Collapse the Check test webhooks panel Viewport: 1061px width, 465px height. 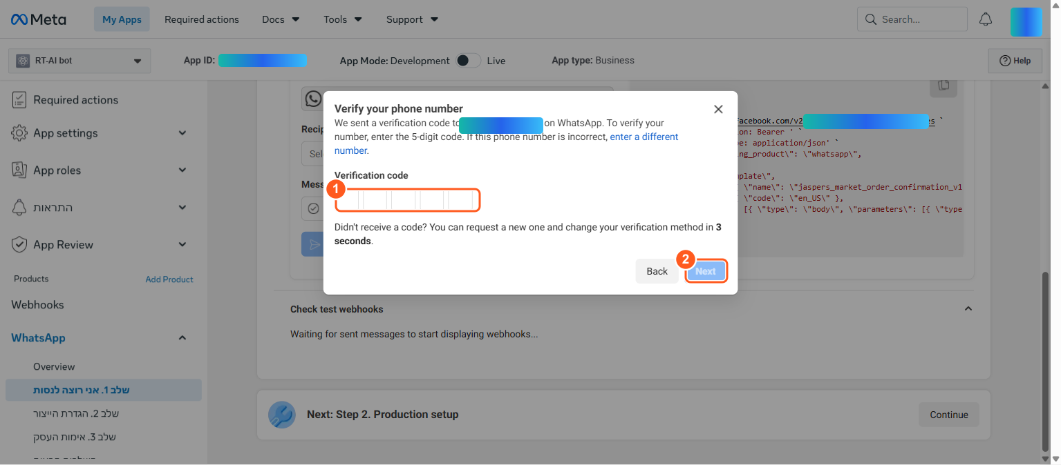coord(968,309)
